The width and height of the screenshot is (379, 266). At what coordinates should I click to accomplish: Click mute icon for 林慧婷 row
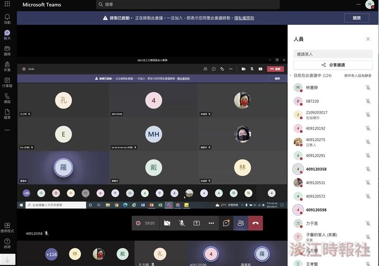pyautogui.click(x=368, y=88)
